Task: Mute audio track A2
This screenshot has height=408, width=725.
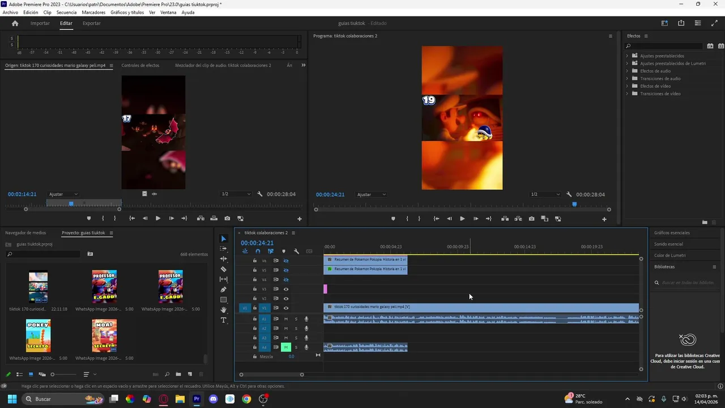Action: (x=286, y=328)
